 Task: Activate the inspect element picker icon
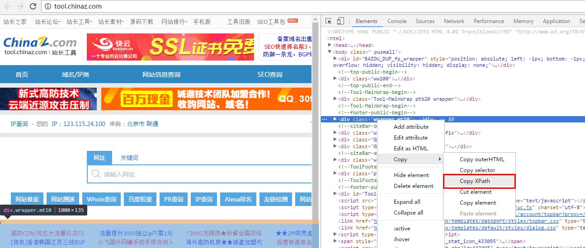click(329, 21)
